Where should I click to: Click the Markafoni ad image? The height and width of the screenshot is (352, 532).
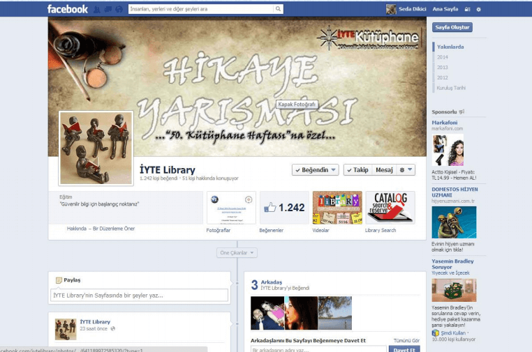click(448, 150)
